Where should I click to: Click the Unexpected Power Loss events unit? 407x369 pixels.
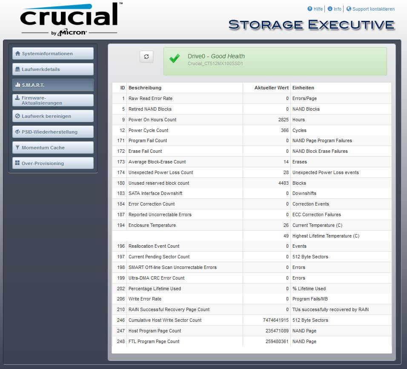click(326, 172)
